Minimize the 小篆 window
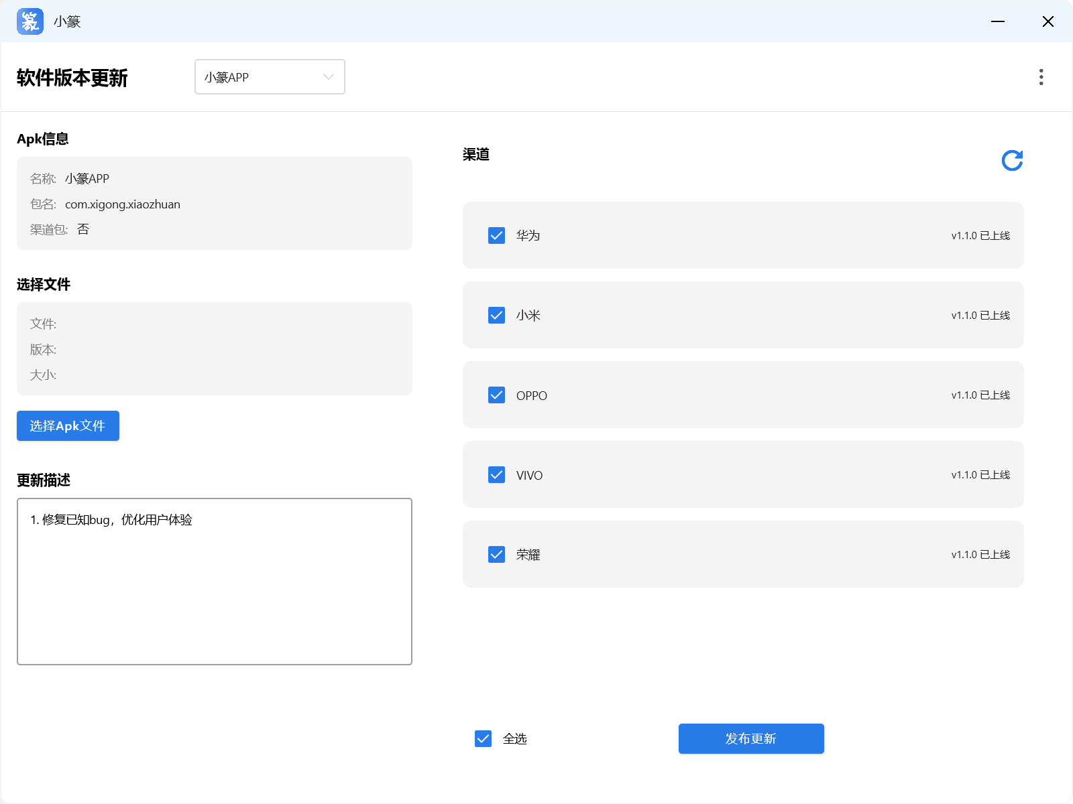The width and height of the screenshot is (1073, 804). pos(998,21)
